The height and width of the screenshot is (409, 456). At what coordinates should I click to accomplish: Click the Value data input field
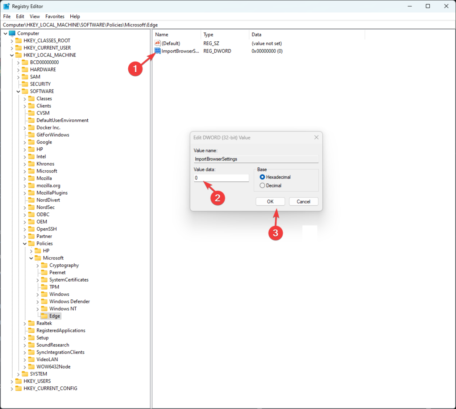click(x=221, y=178)
